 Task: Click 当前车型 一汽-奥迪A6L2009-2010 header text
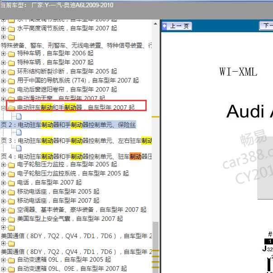[x=57, y=5]
